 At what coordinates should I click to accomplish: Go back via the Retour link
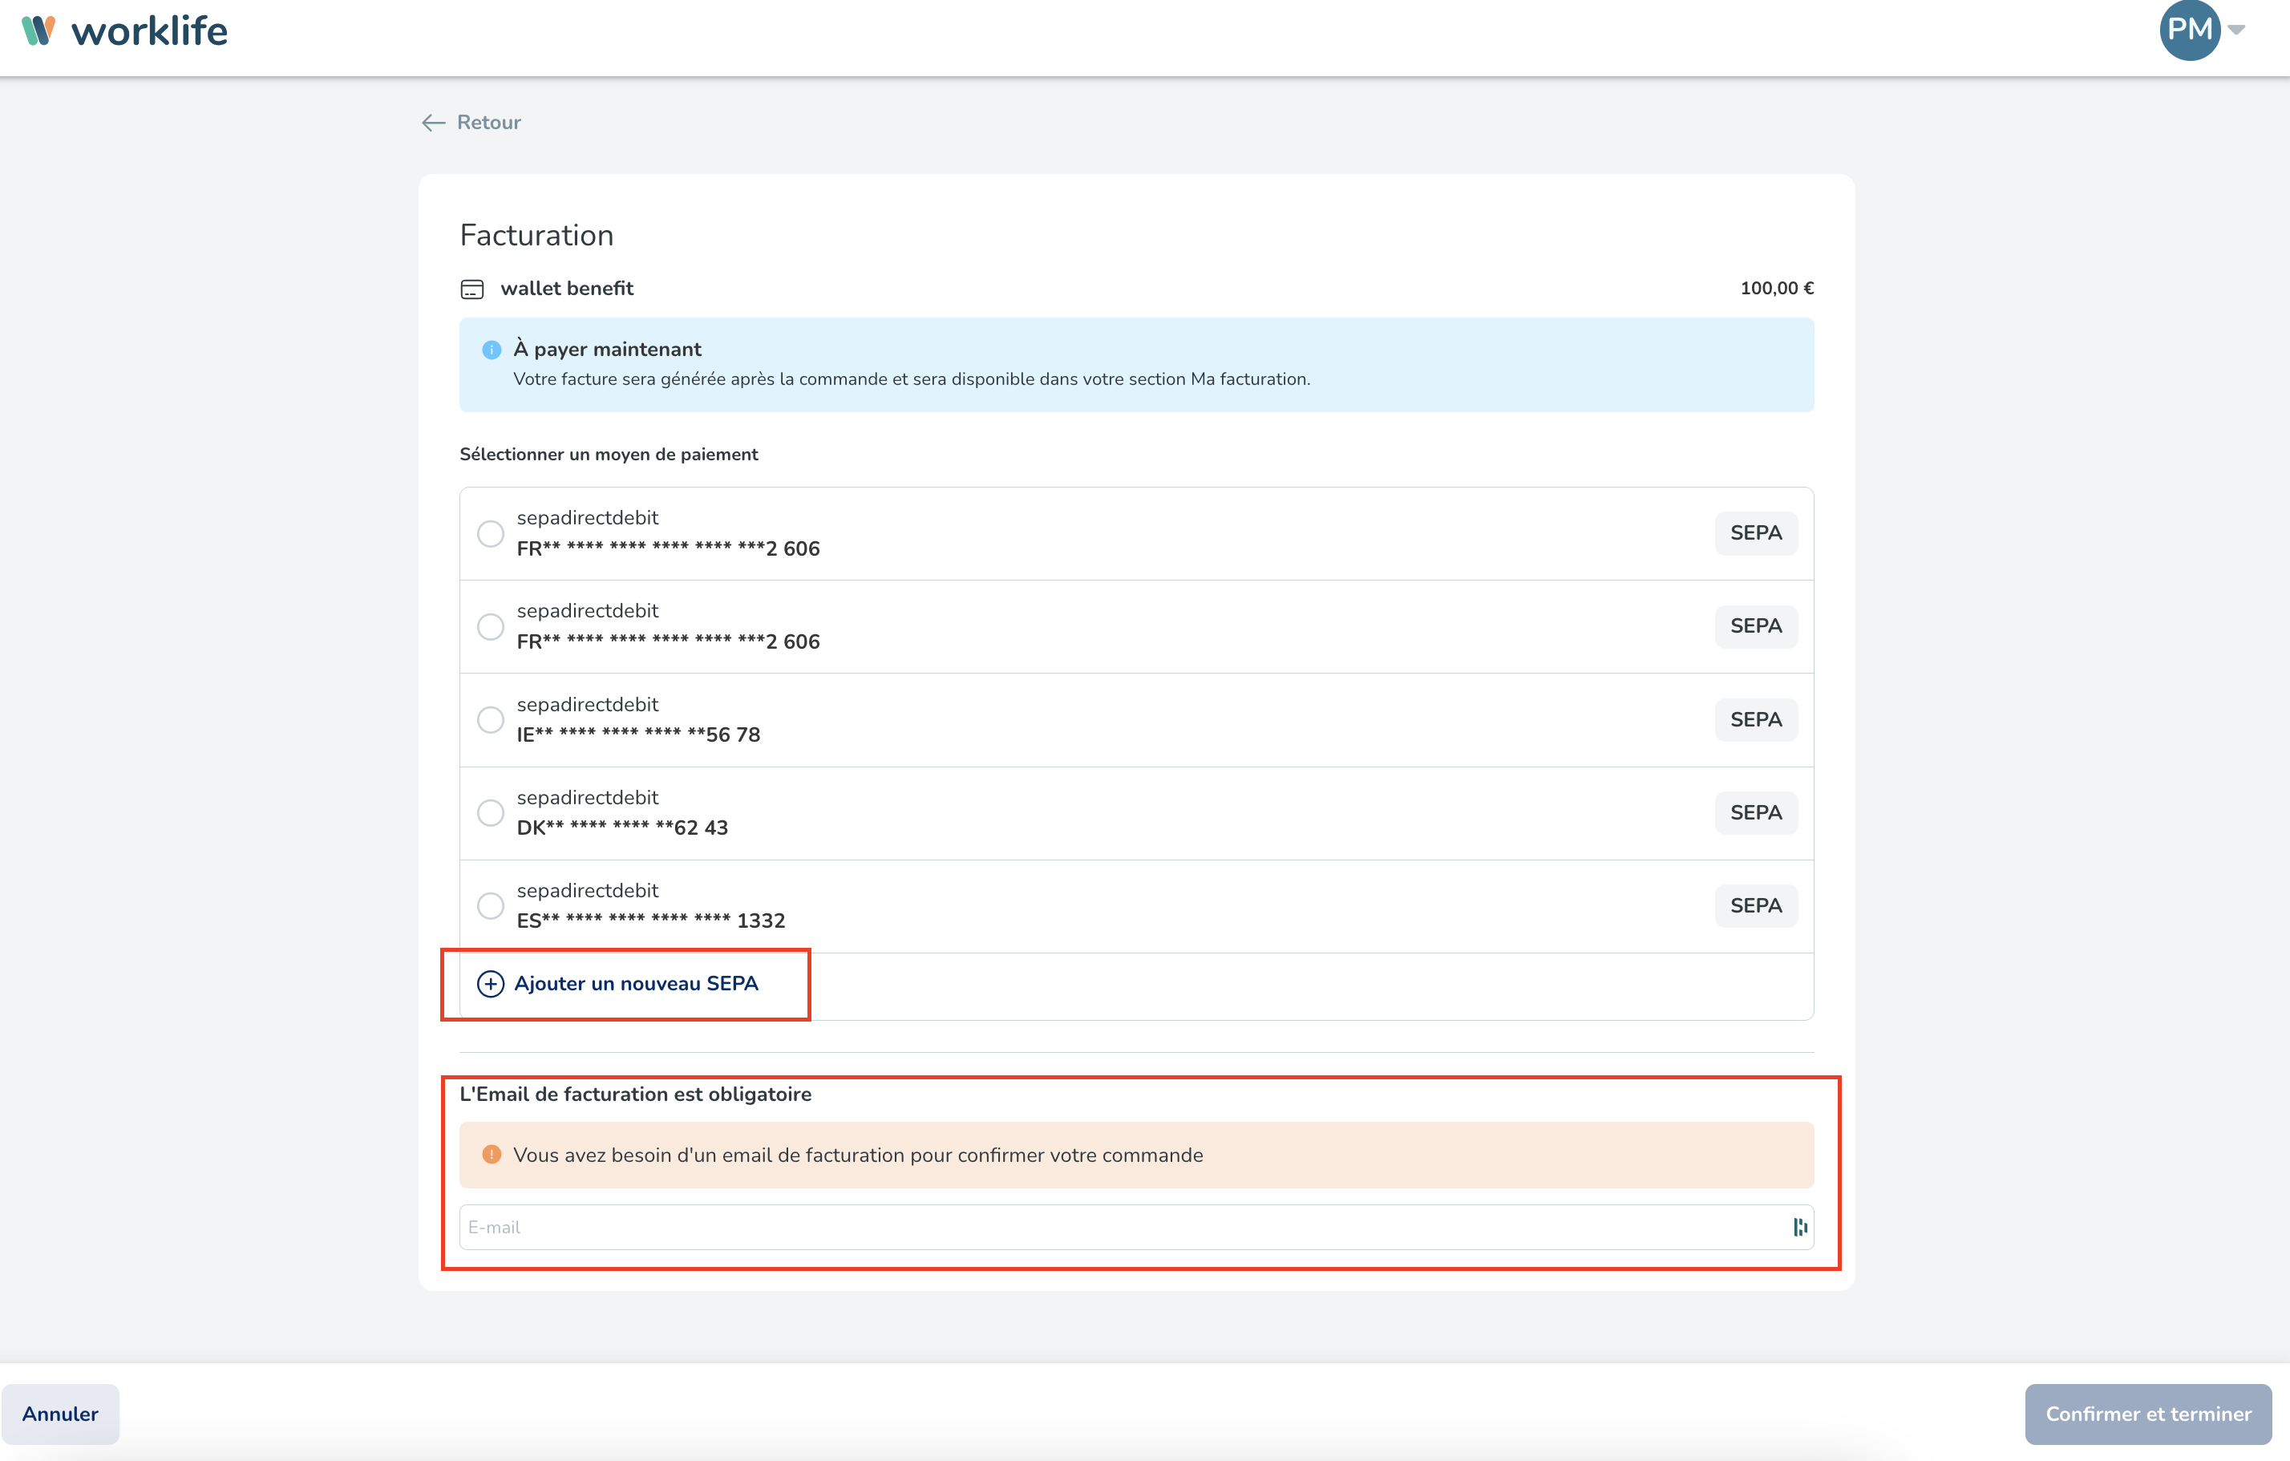point(489,123)
